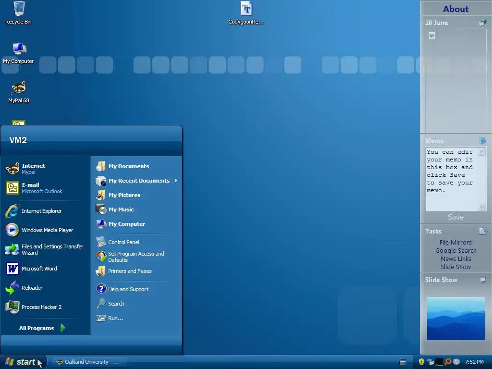Click black process graph tray icon
This screenshot has height=369, width=492.
point(439,362)
